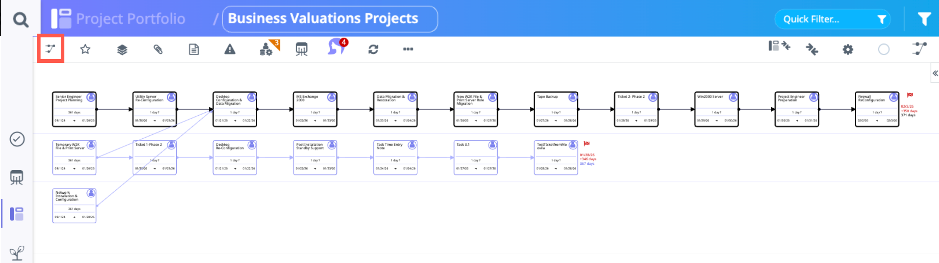The width and height of the screenshot is (939, 263).
Task: Toggle the empty circle indicator
Action: pos(883,49)
